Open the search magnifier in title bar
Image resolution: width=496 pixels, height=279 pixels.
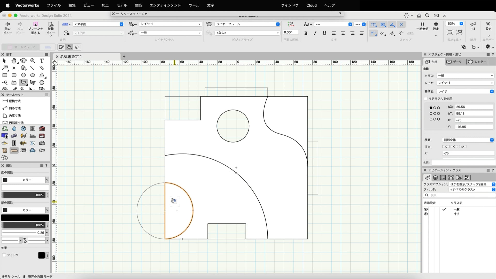[x=427, y=16]
